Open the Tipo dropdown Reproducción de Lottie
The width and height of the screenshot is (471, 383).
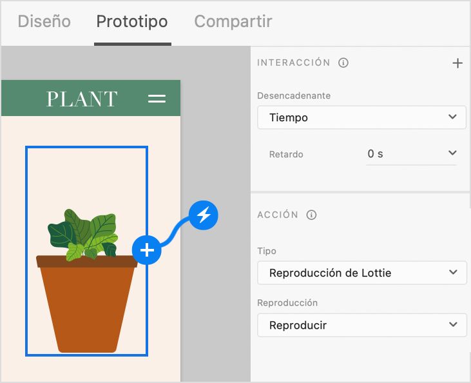[362, 273]
